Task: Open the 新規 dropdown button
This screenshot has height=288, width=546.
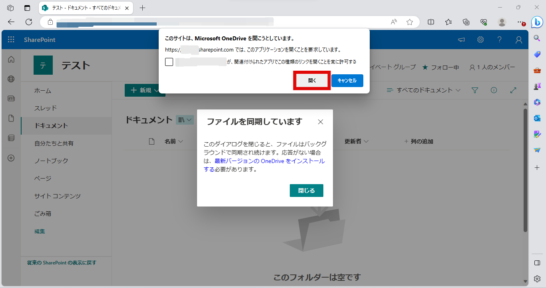Action: click(x=142, y=90)
